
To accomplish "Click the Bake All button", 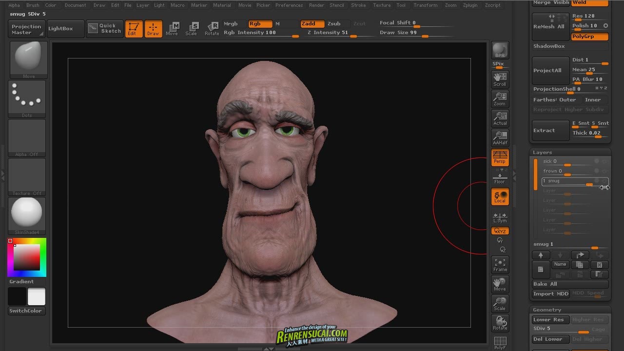I will pos(570,284).
